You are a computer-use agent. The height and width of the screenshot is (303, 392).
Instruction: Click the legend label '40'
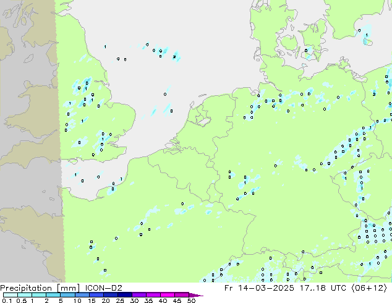163,301
